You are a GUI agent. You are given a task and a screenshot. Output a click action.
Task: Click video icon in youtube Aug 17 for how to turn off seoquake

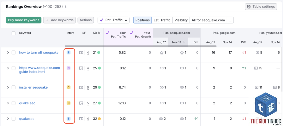[257, 53]
